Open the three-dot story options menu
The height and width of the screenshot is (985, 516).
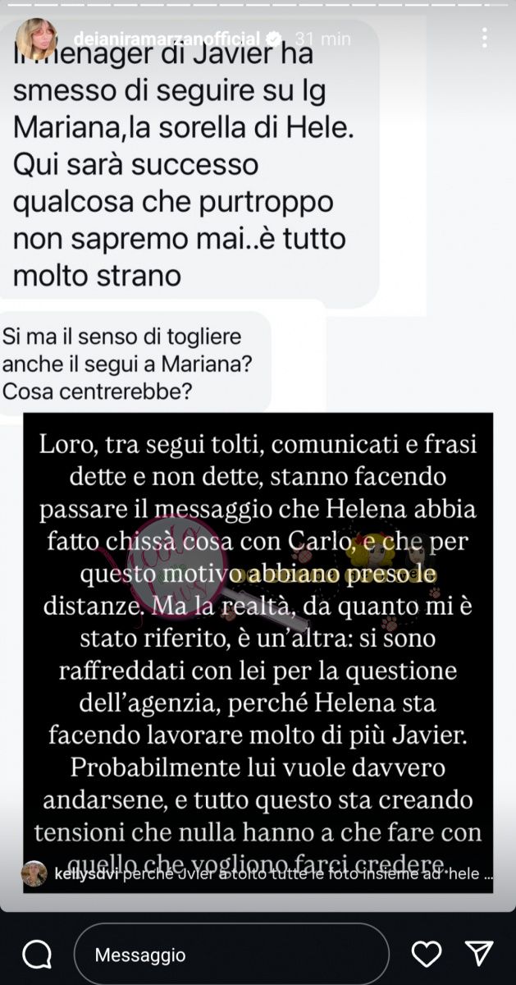click(485, 38)
